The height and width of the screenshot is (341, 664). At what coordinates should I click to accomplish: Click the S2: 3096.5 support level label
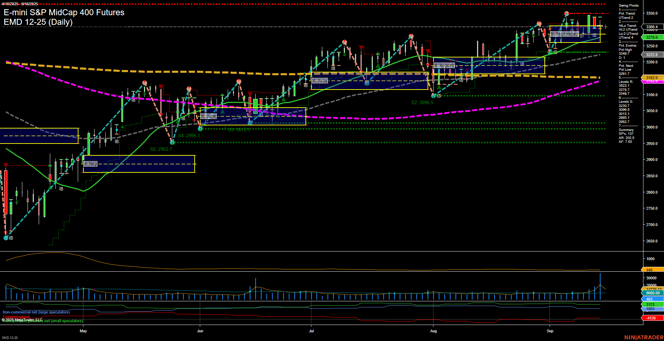[x=422, y=102]
